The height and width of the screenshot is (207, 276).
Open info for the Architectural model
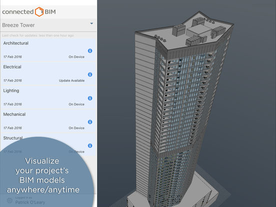tap(90, 51)
